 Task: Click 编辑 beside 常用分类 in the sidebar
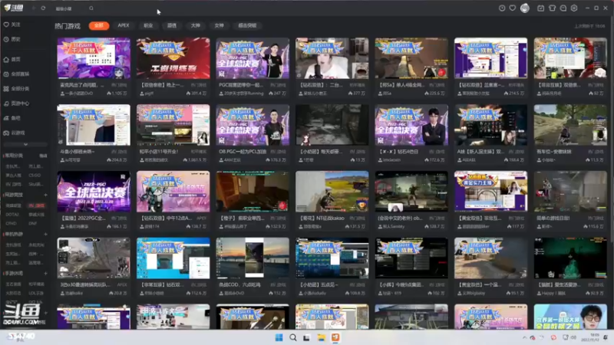(43, 156)
